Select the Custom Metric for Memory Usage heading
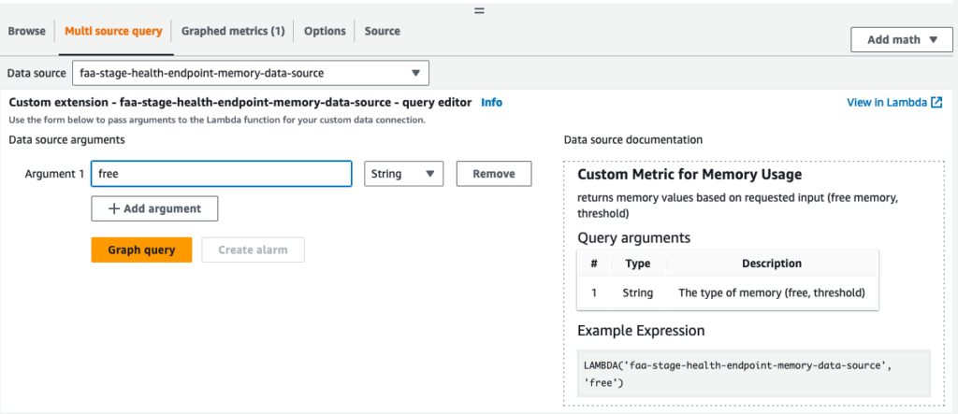This screenshot has height=414, width=958. tap(689, 175)
